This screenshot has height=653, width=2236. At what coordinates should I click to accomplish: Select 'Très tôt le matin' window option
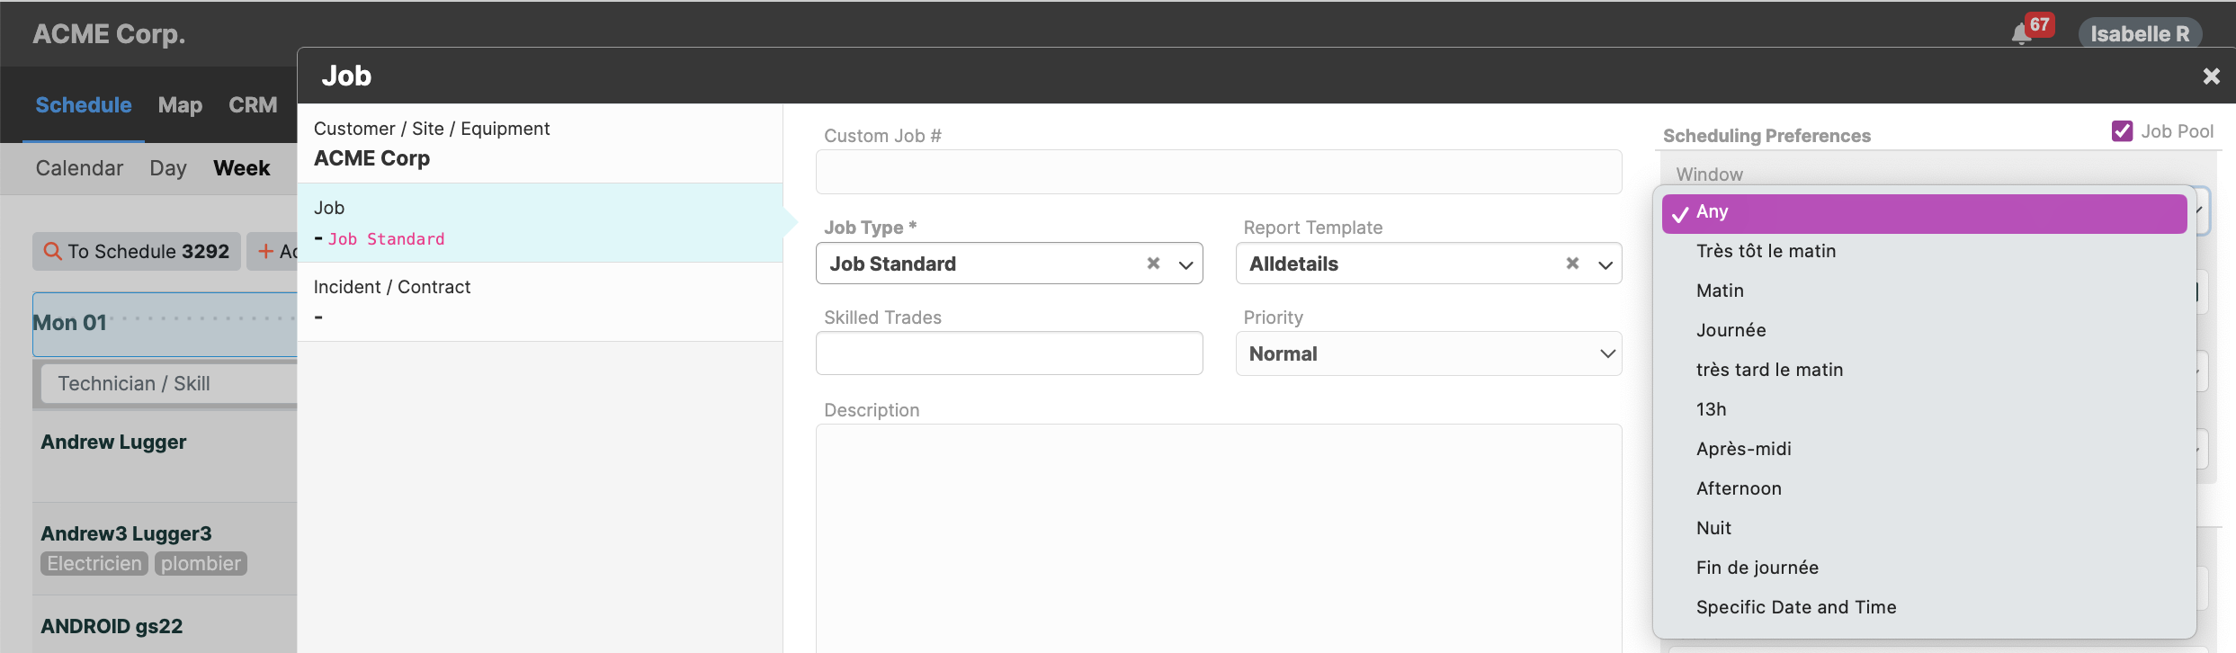(1766, 251)
